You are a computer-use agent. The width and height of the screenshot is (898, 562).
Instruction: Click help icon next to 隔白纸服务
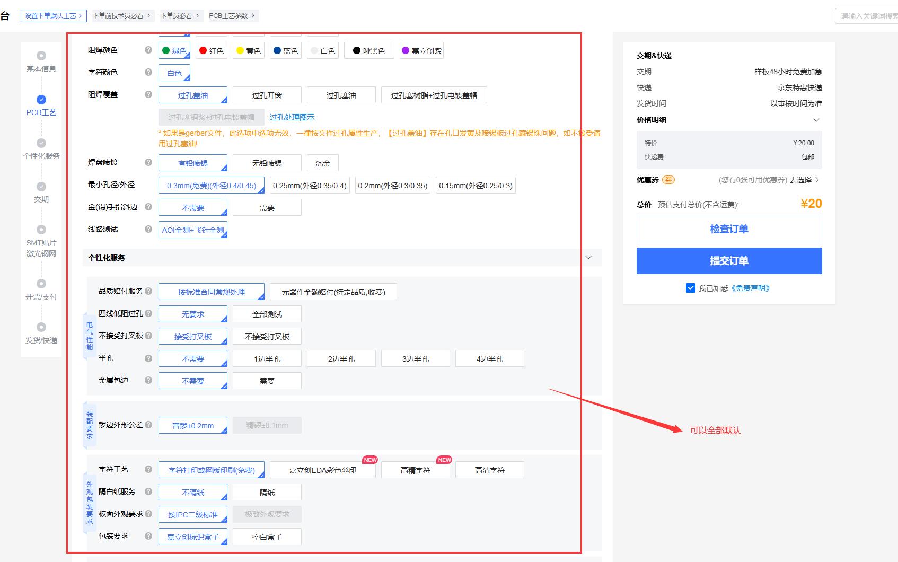148,491
